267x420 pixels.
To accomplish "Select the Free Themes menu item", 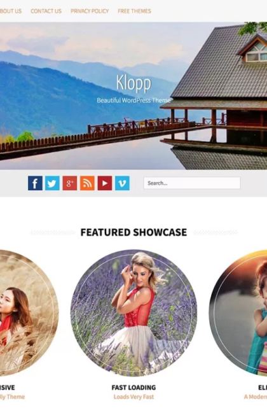I will tap(134, 11).
